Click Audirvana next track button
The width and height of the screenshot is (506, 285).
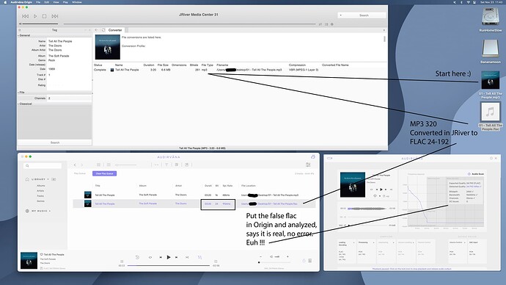[x=176, y=257]
